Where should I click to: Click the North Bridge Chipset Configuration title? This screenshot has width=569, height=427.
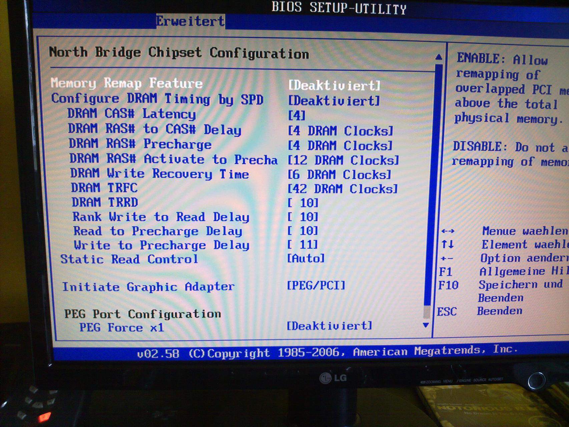coord(179,53)
